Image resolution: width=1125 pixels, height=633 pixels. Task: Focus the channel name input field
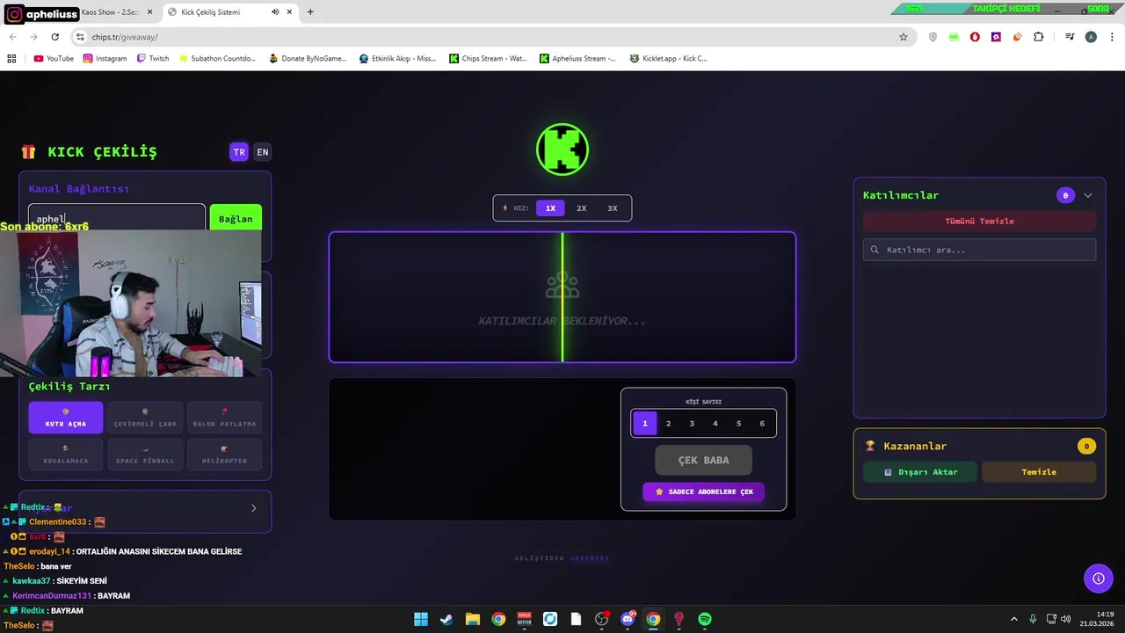[117, 218]
